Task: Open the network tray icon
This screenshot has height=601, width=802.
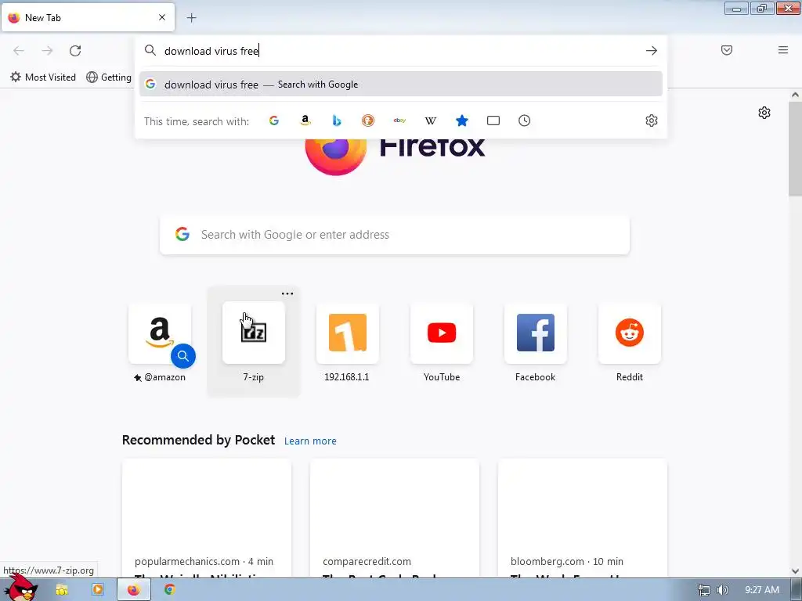Action: (x=704, y=590)
